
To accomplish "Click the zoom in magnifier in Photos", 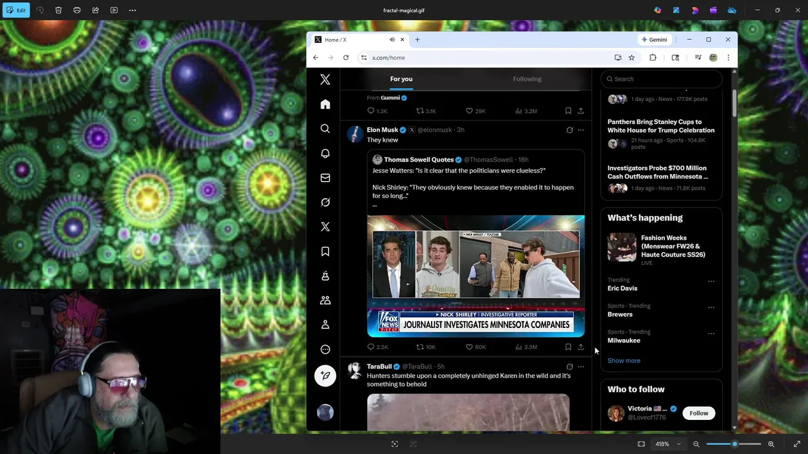I will 771,444.
